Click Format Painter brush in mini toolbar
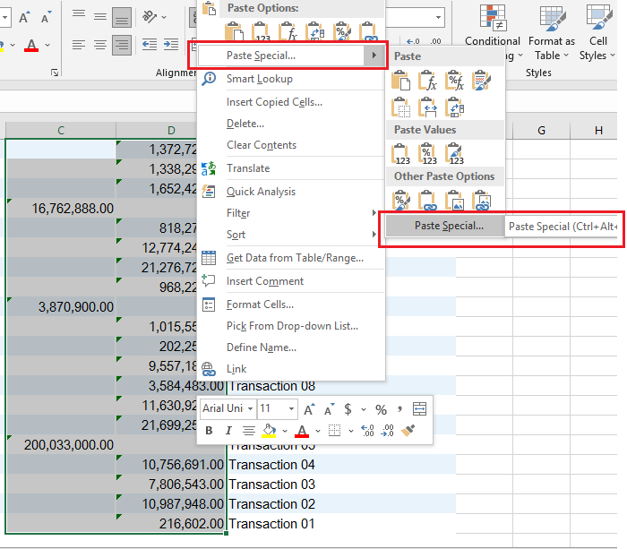The width and height of the screenshot is (627, 549). coord(408,431)
